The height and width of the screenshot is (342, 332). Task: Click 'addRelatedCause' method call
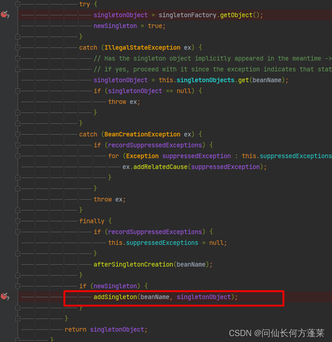160,167
